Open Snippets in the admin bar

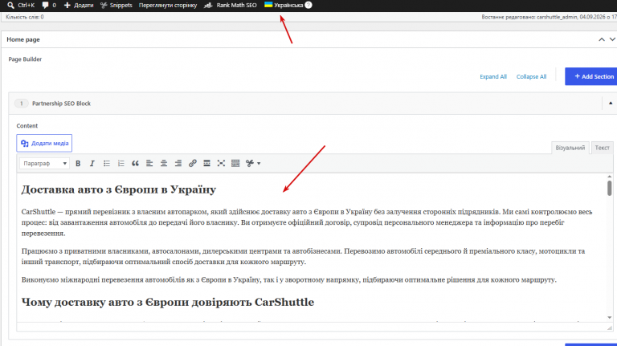click(x=116, y=5)
